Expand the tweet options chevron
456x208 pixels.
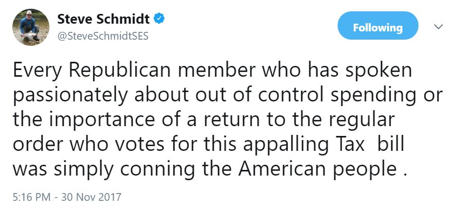click(x=439, y=26)
